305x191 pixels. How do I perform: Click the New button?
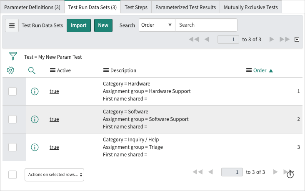(x=103, y=25)
